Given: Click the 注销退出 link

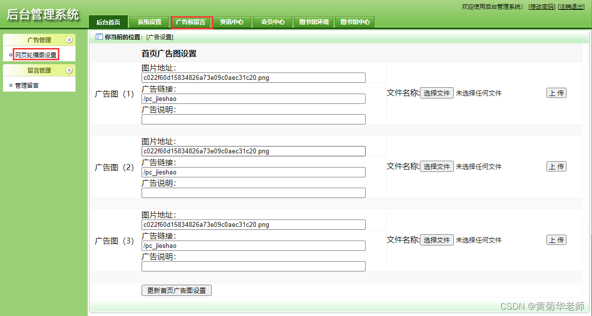Looking at the screenshot, I should tap(571, 6).
